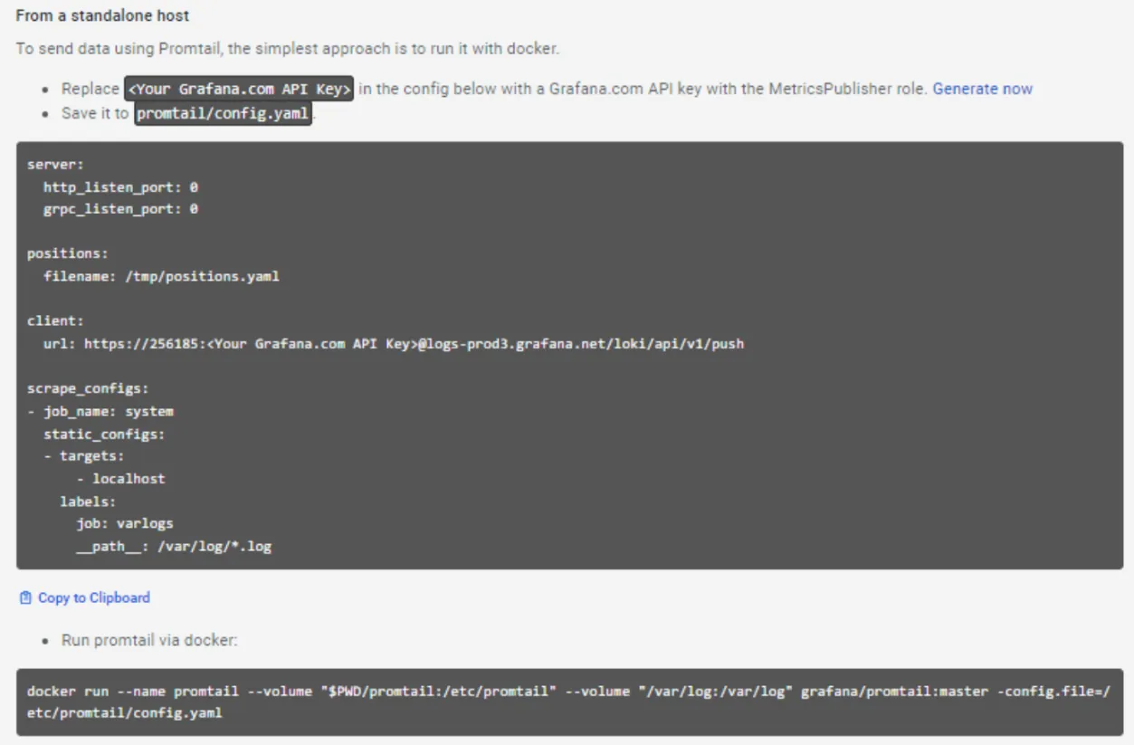The width and height of the screenshot is (1134, 745).
Task: Click the inline code 'promtail/config.yaml' badge
Action: [223, 114]
